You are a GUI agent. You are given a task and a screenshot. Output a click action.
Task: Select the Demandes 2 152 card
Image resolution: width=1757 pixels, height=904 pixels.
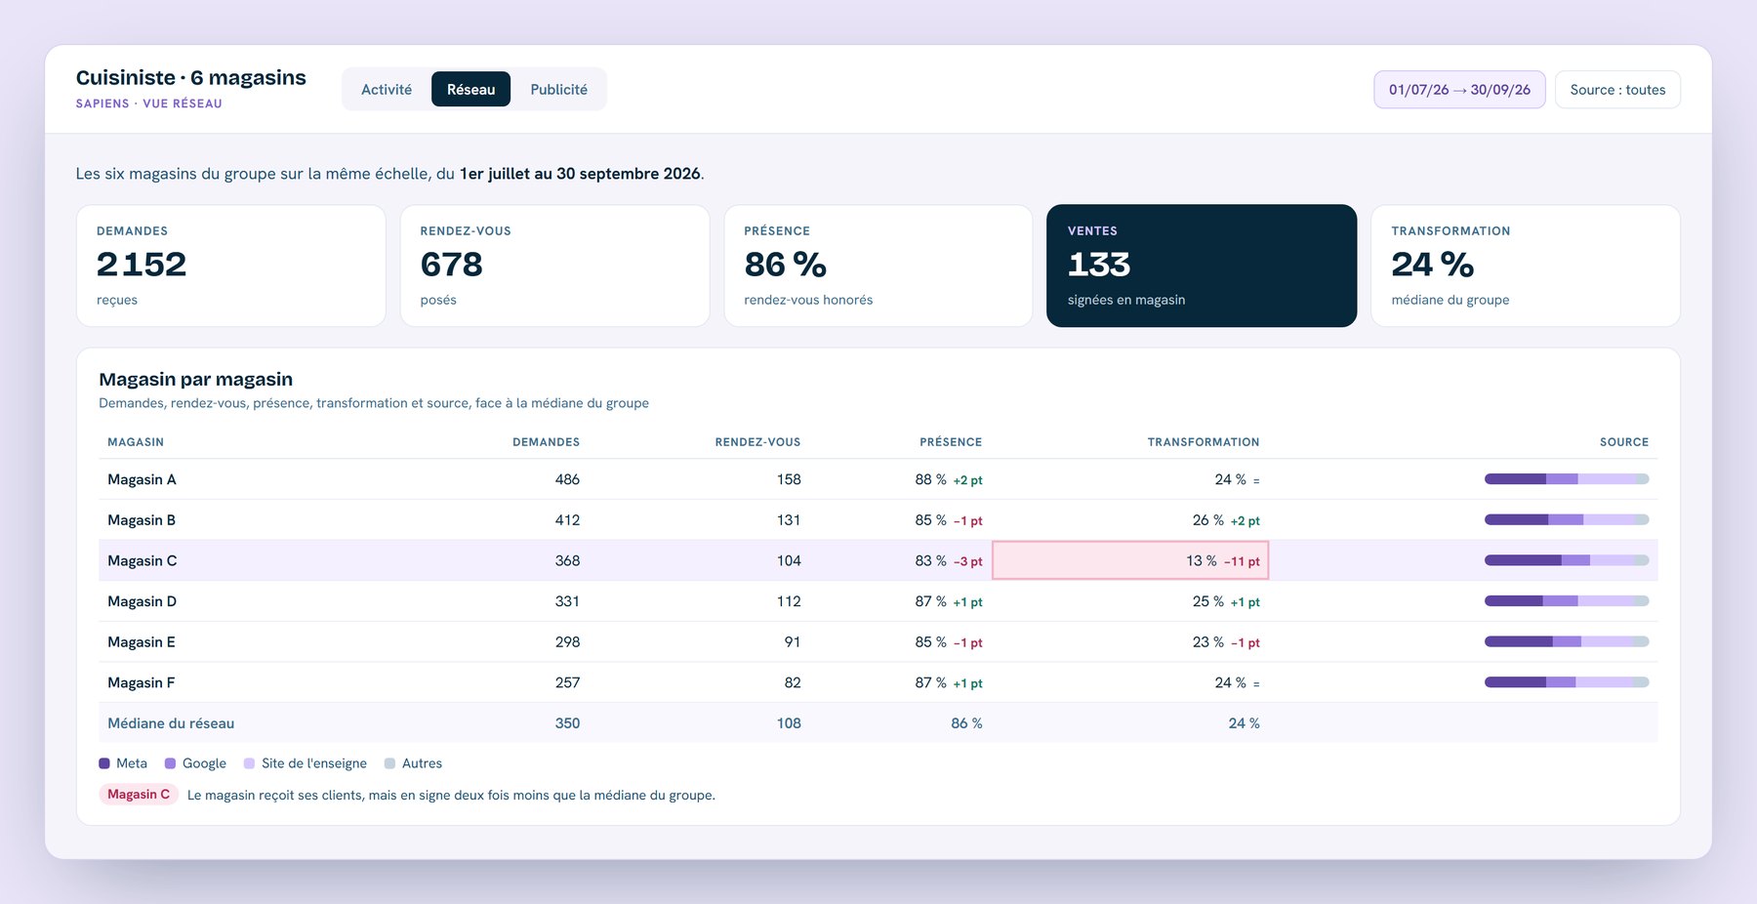point(231,266)
